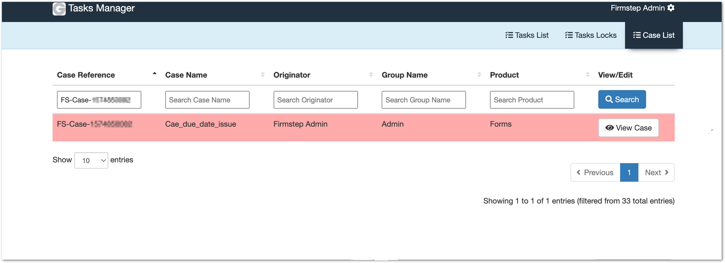
Task: Click the Group Name column header
Action: 404,75
